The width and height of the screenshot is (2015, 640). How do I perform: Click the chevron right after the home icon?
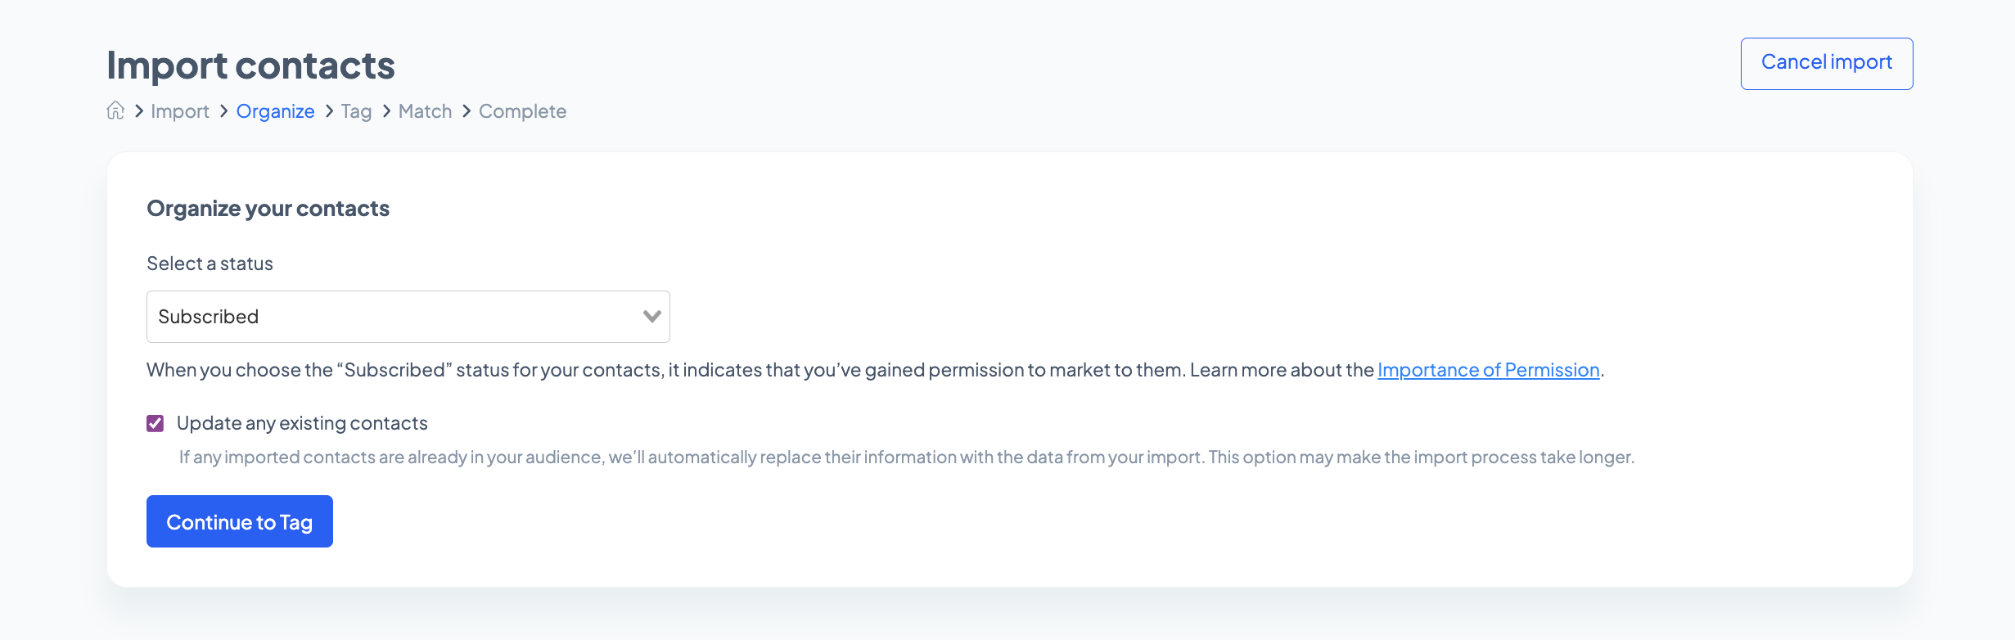[x=139, y=110]
